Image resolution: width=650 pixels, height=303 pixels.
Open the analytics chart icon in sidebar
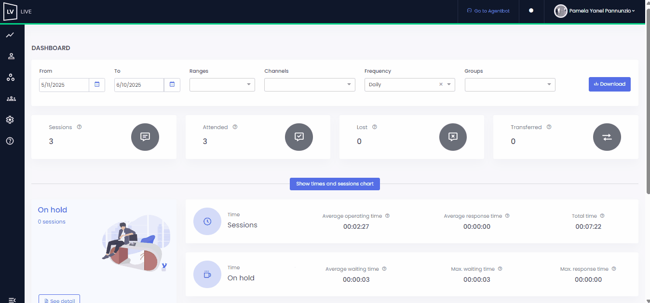10,35
